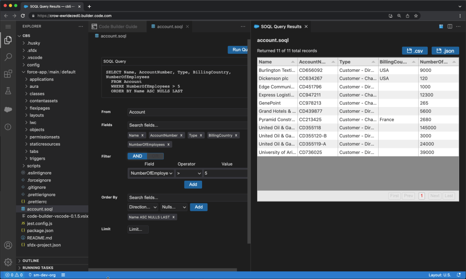Select the beaker Testing icon in the sidebar
Screen dimensions: 466x279
[7, 91]
